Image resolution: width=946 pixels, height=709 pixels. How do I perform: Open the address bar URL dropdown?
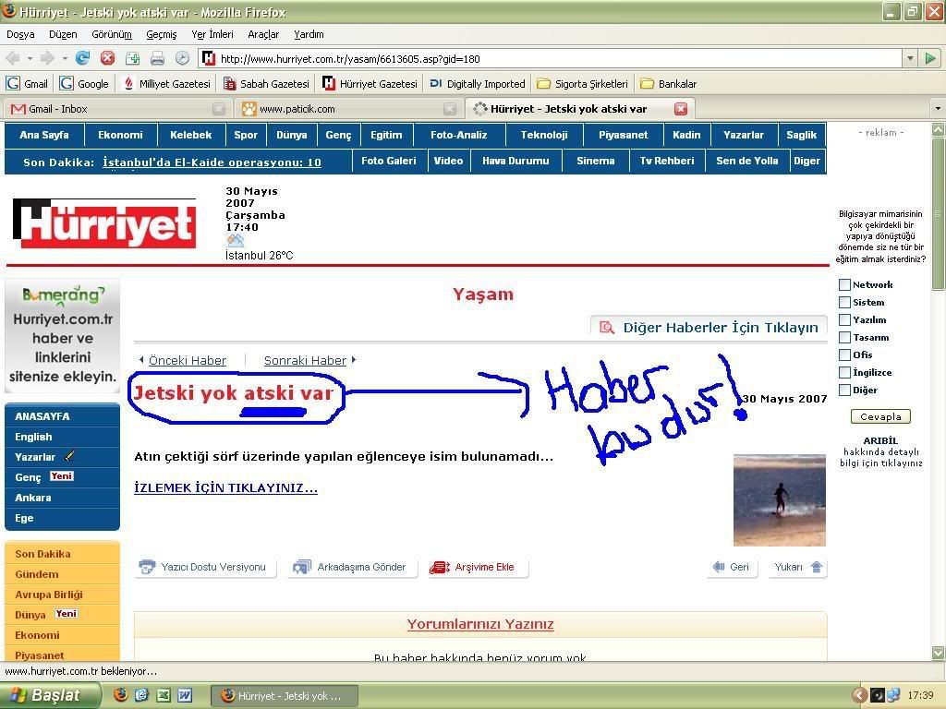(x=909, y=58)
